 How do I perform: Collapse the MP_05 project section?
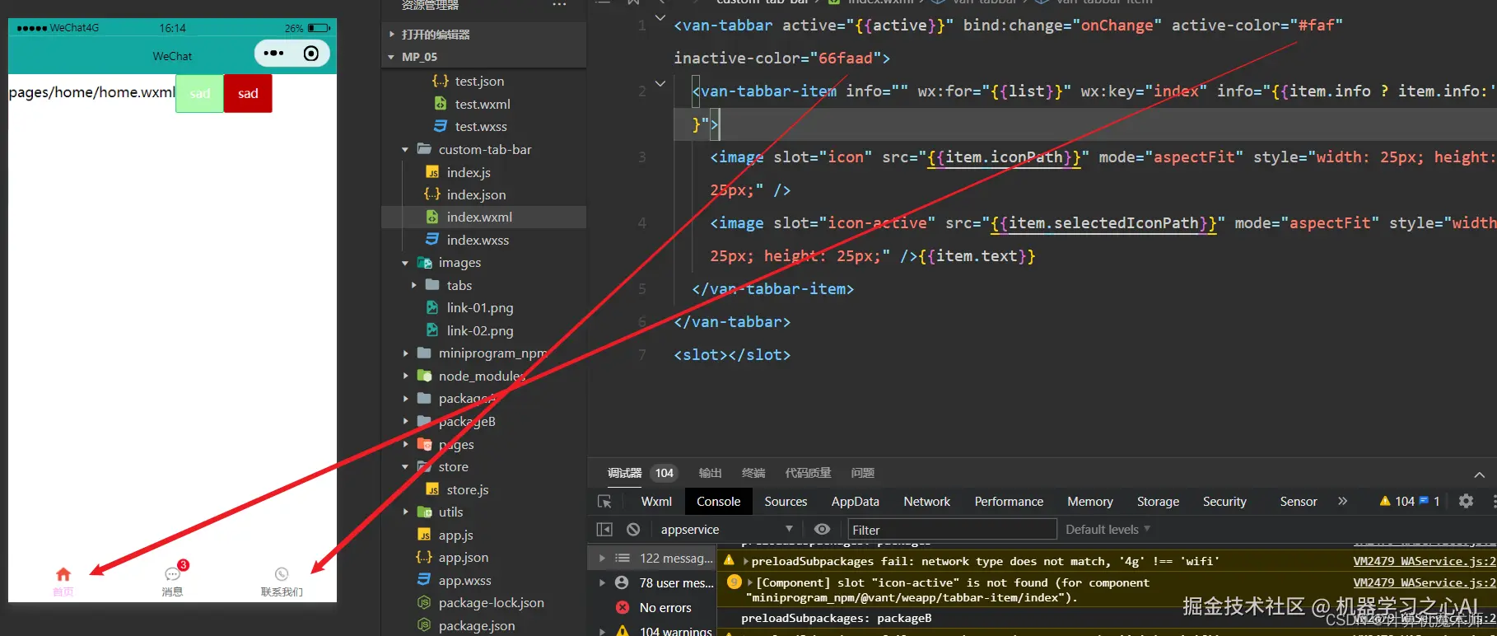pos(391,58)
